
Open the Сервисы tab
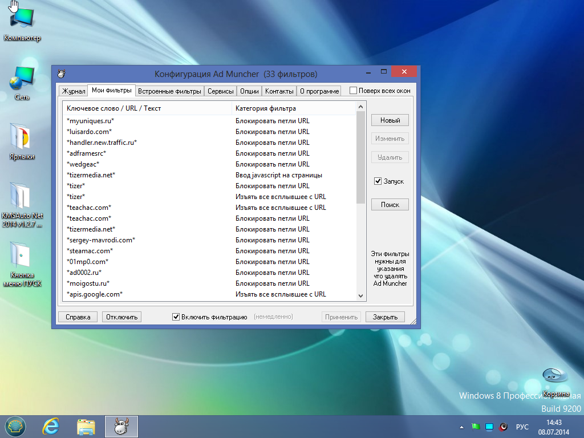click(x=221, y=91)
